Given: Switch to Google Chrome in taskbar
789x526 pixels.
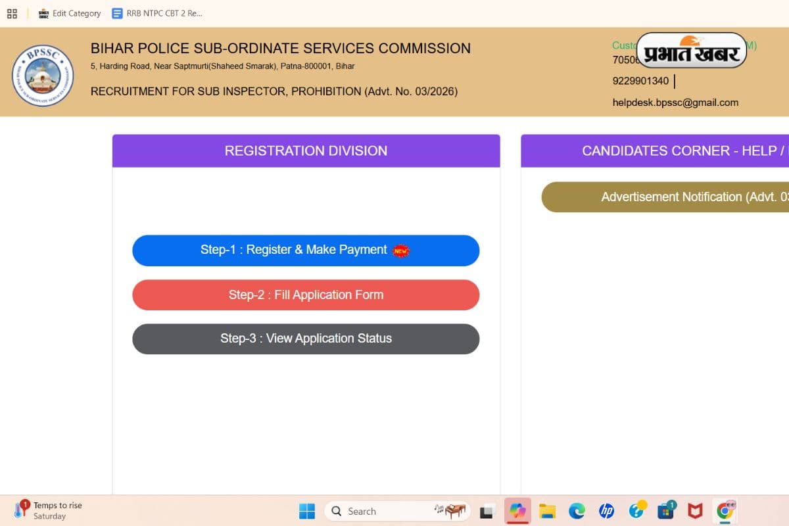Looking at the screenshot, I should coord(725,511).
